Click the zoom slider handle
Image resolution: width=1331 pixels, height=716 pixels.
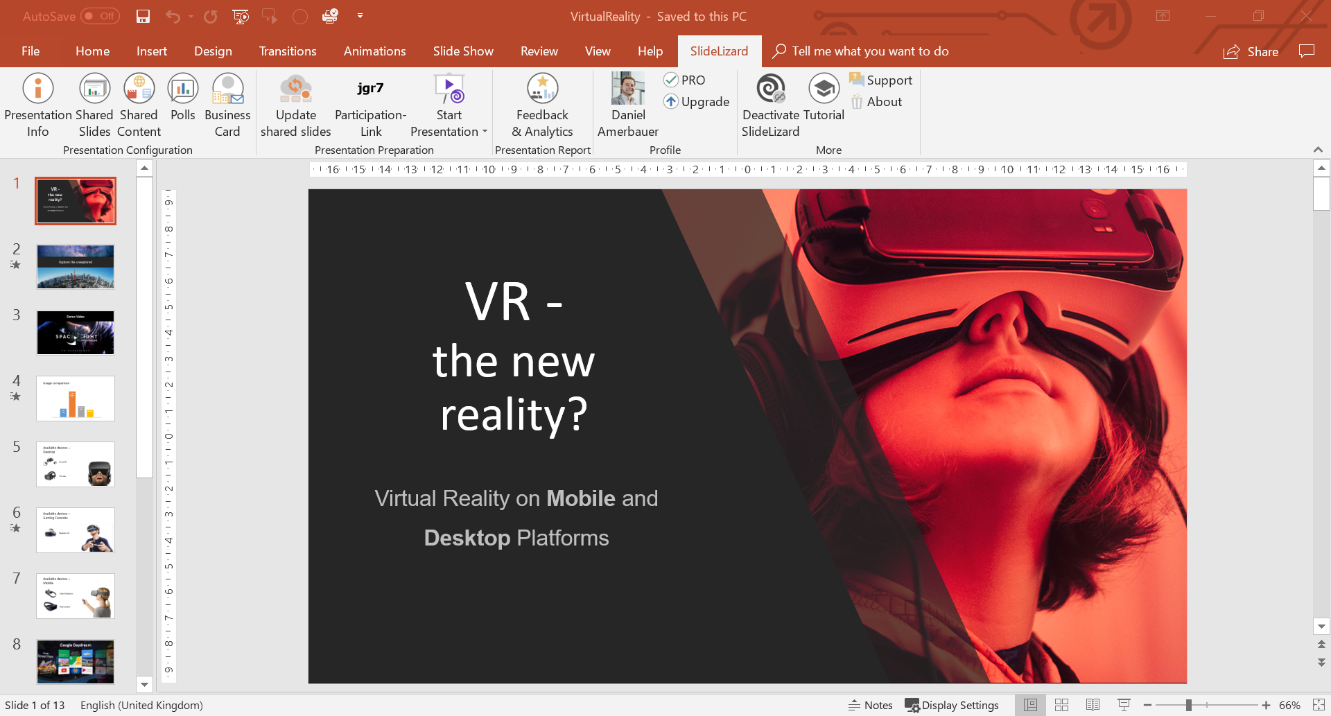pos(1188,705)
